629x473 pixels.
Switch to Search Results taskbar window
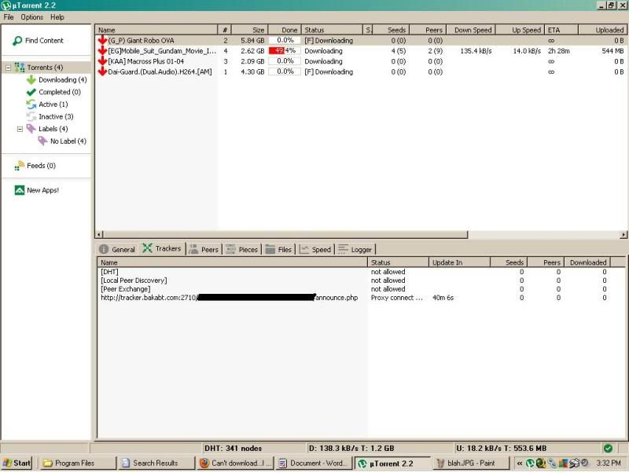pyautogui.click(x=156, y=463)
